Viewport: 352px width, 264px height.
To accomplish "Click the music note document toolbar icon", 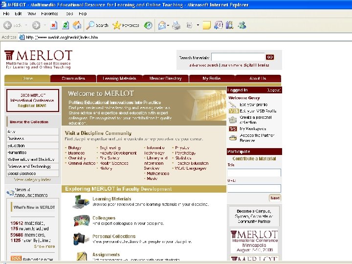I will pyautogui.click(x=219, y=25).
